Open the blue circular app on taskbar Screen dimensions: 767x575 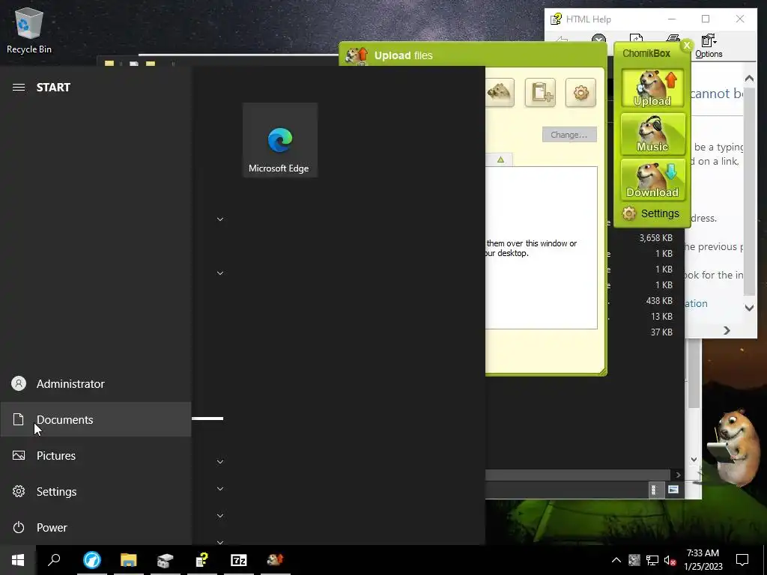pyautogui.click(x=92, y=560)
